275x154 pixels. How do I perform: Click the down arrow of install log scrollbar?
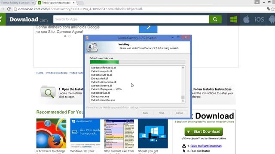pos(183,101)
